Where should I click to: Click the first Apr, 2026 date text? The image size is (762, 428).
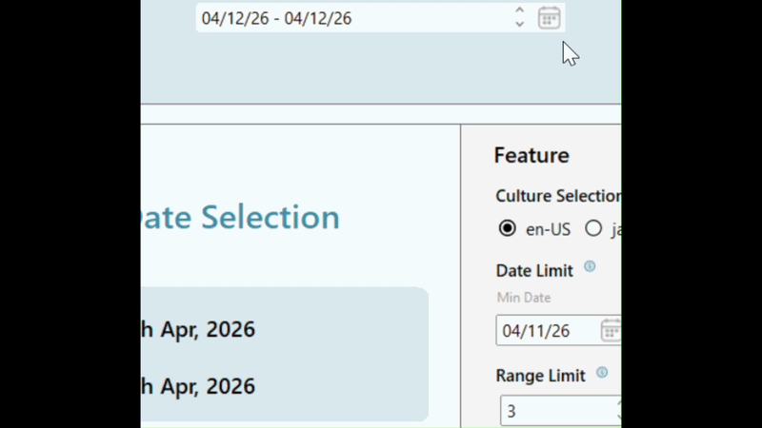click(198, 329)
